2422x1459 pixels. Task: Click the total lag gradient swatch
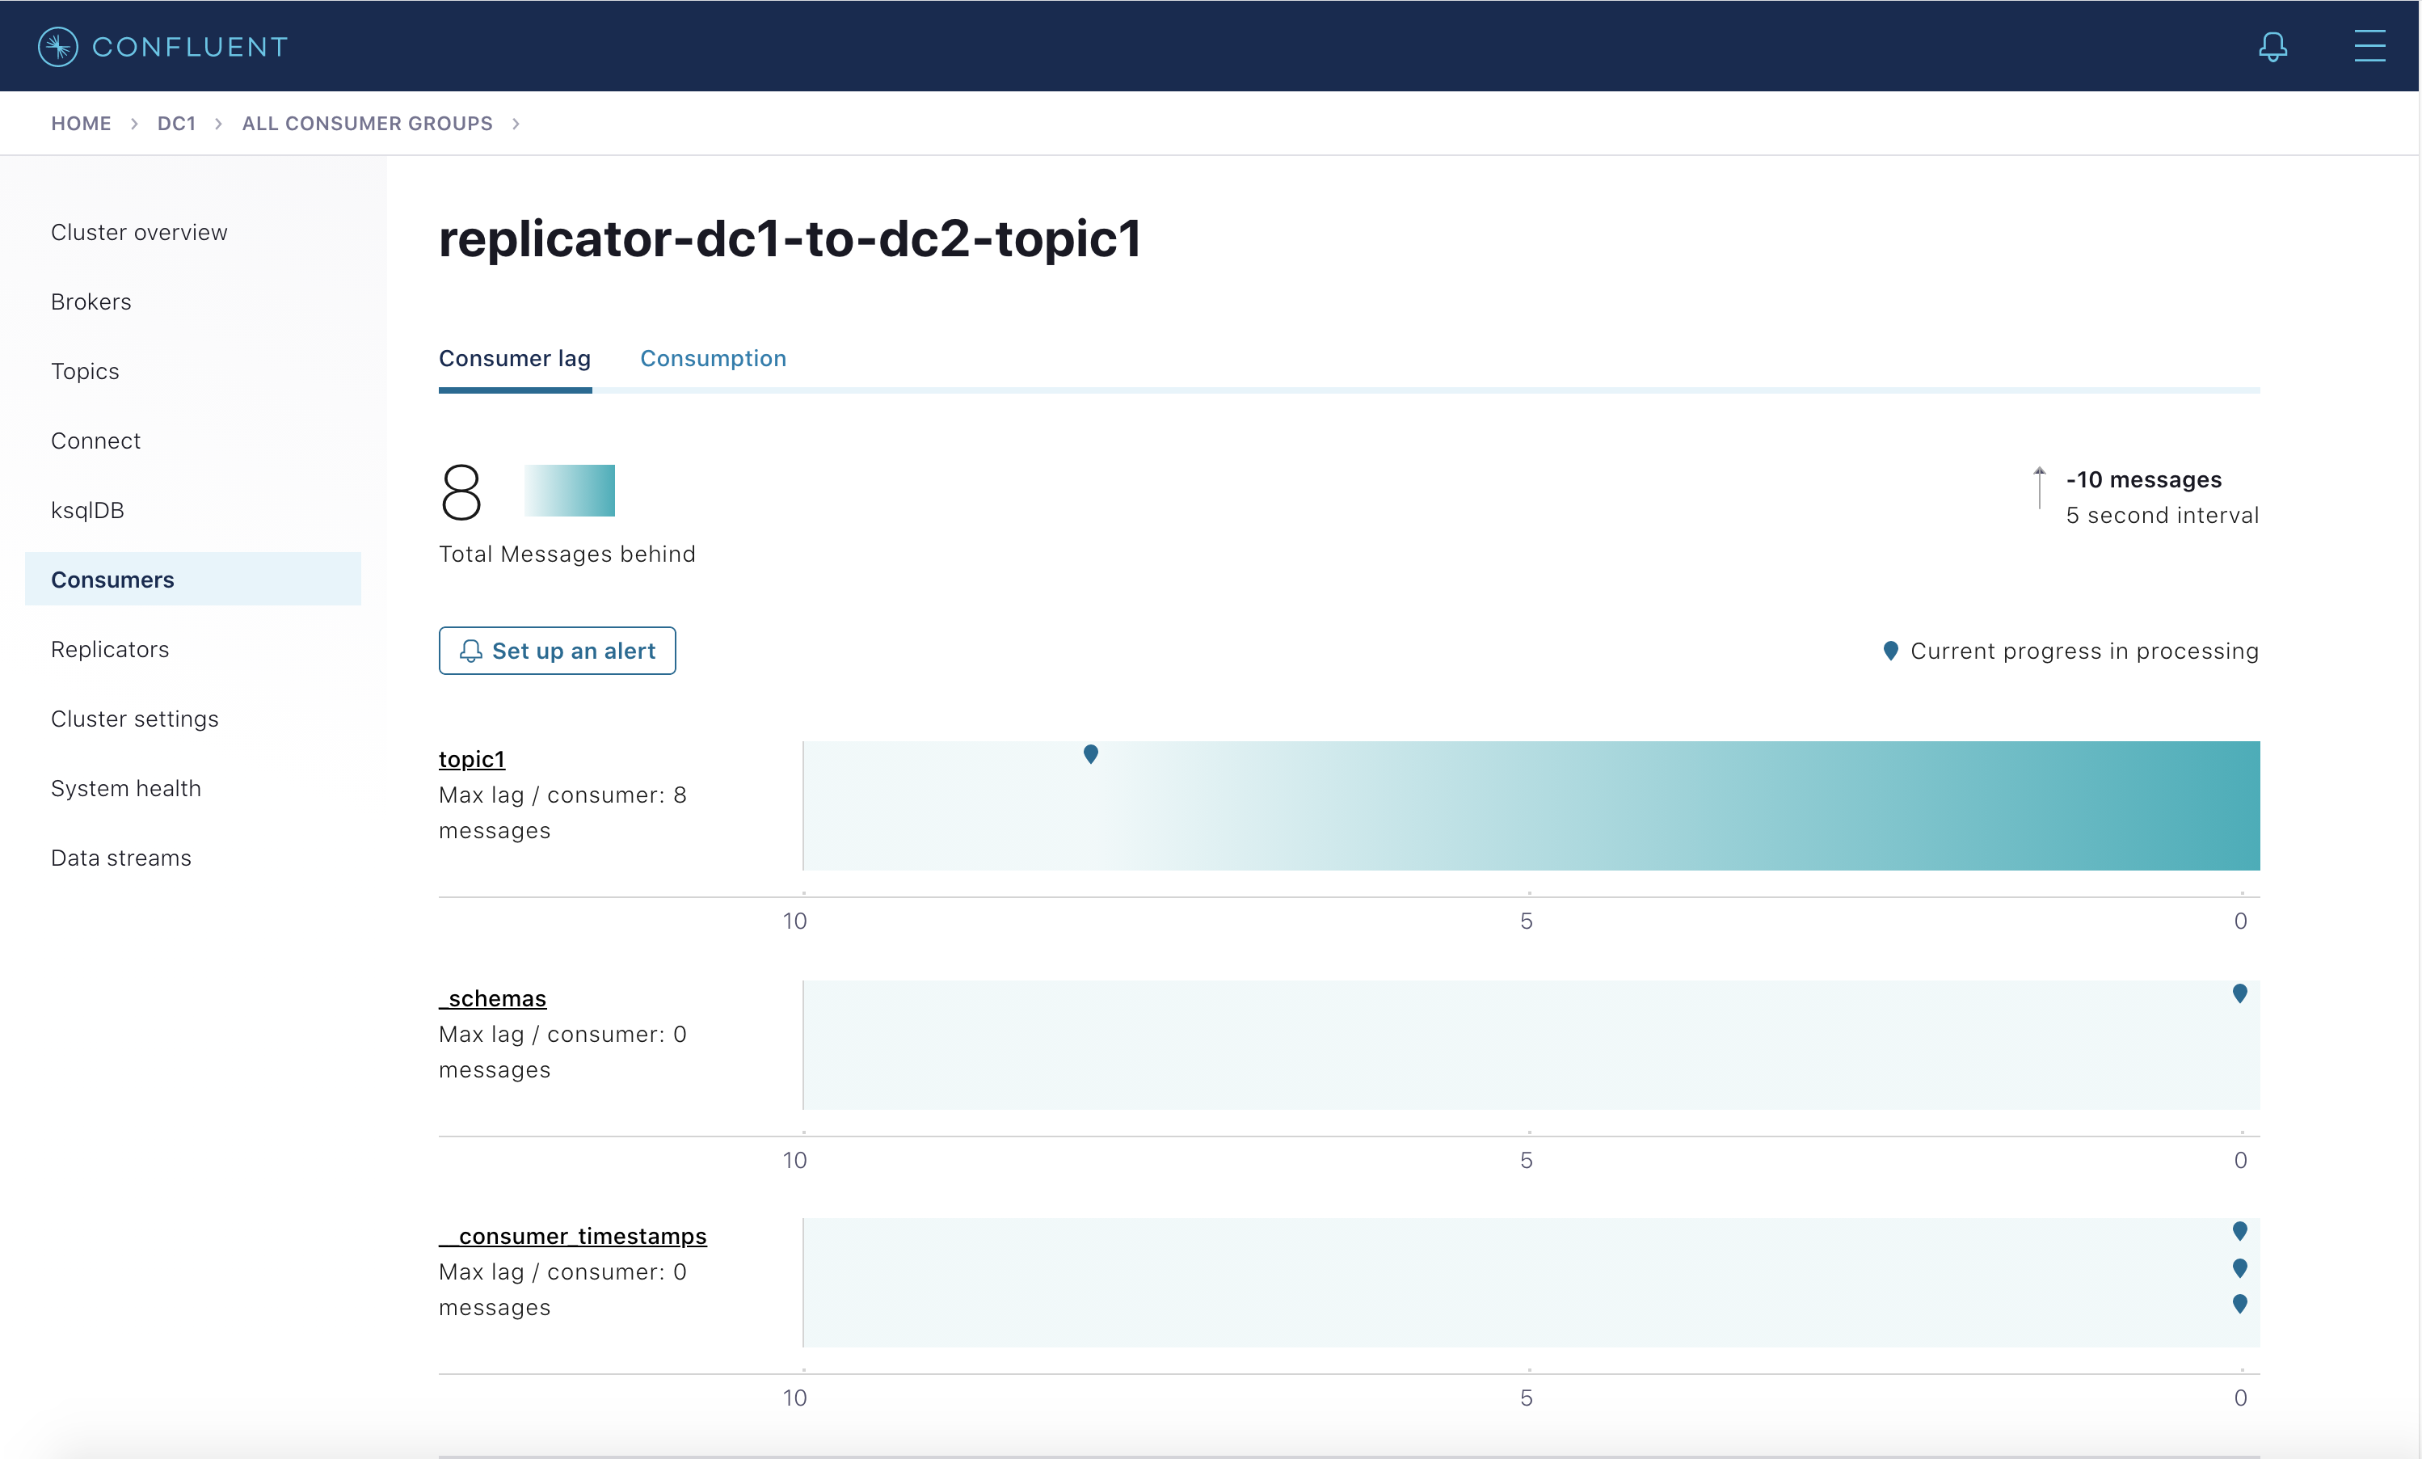(569, 491)
